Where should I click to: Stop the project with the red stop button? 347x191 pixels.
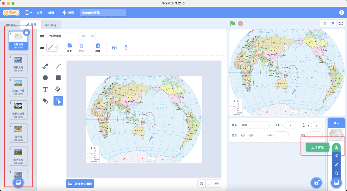point(241,23)
